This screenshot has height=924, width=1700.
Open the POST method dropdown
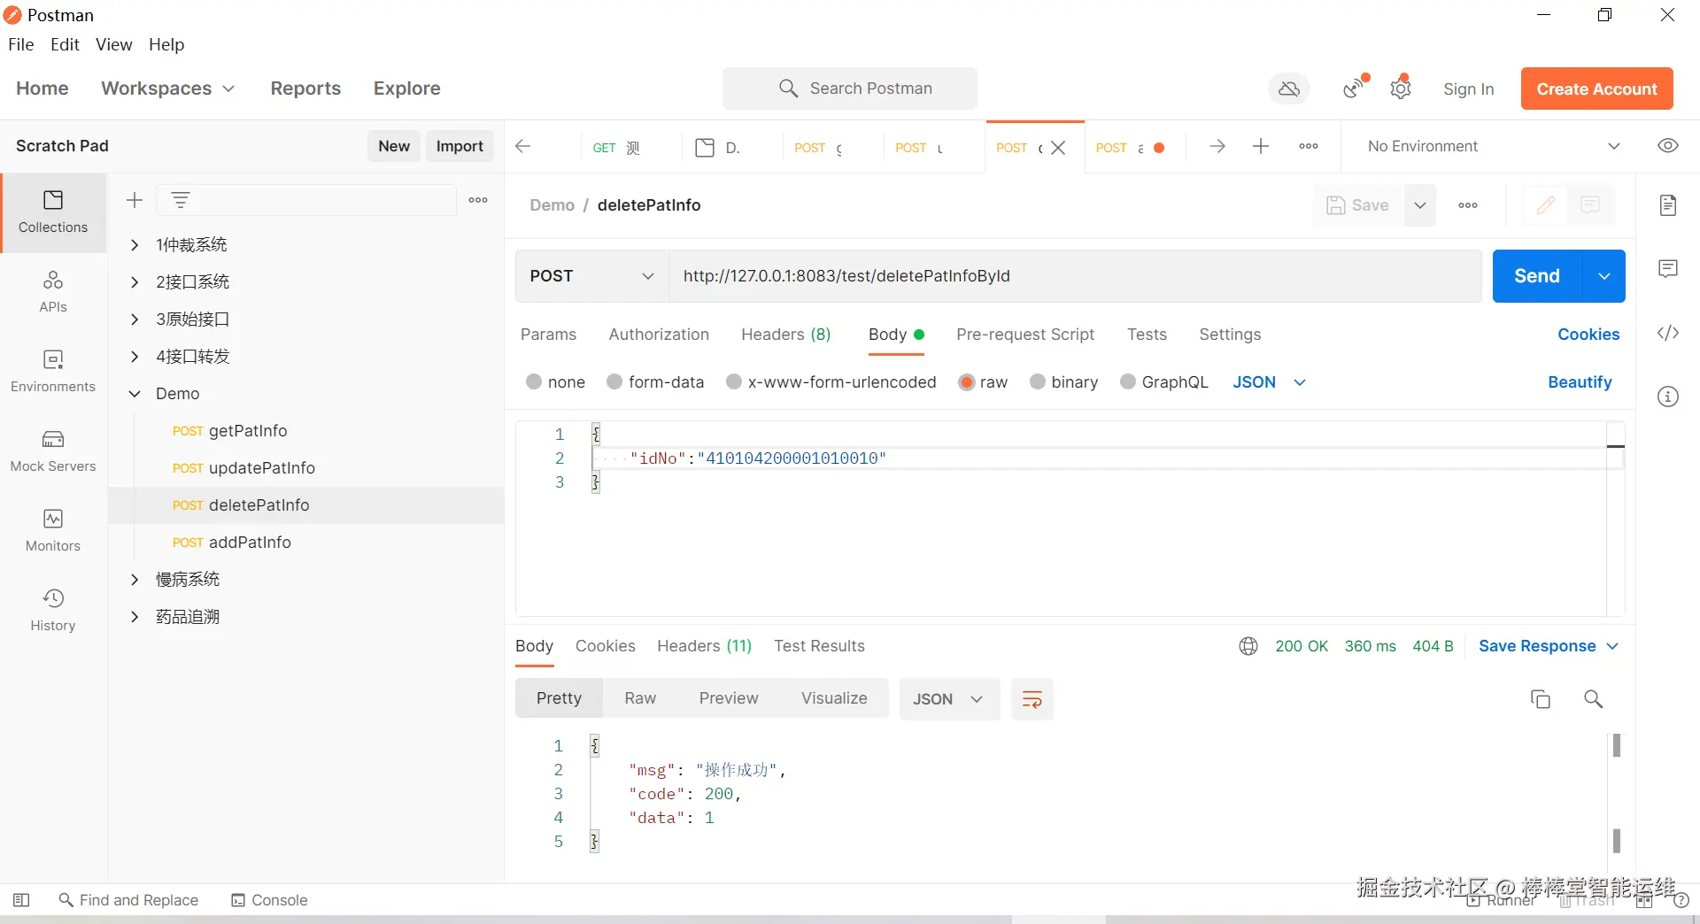tap(591, 276)
